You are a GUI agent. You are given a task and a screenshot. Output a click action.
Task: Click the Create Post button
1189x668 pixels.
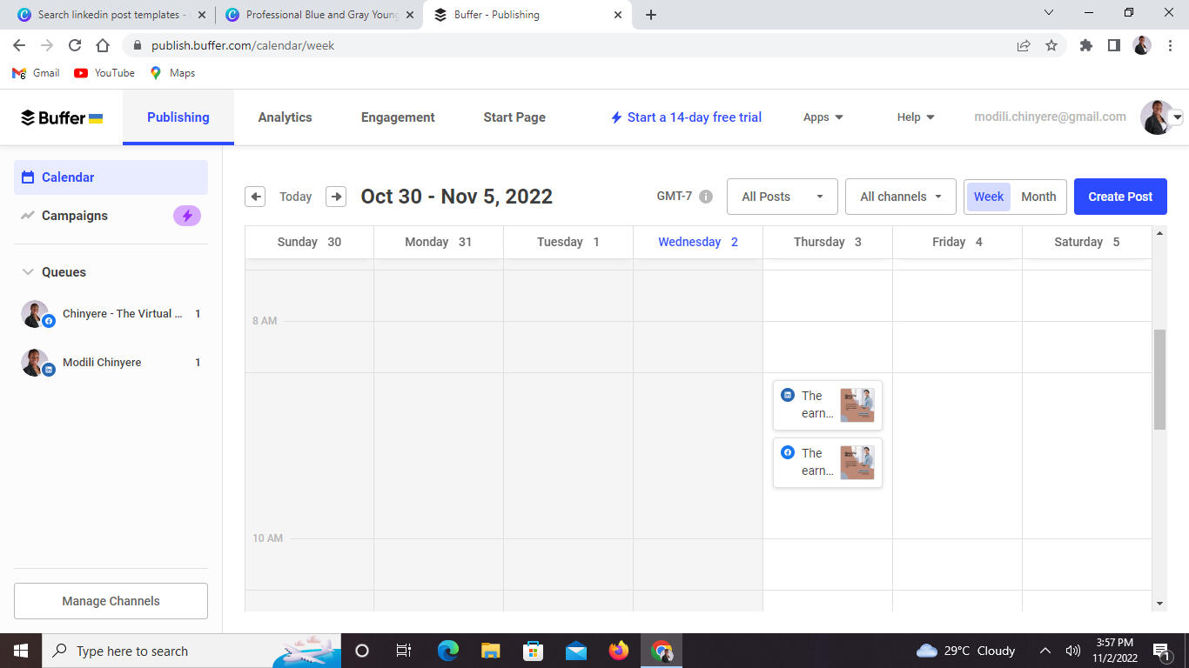[x=1119, y=197]
